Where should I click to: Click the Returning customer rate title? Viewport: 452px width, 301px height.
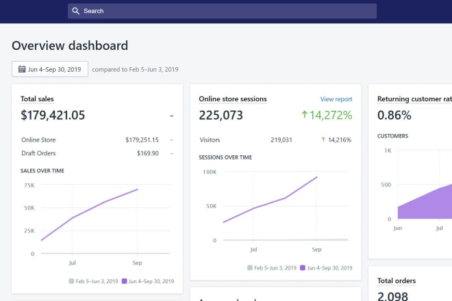[x=414, y=99]
